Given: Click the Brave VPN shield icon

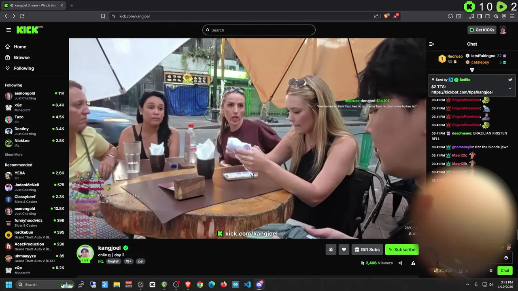Looking at the screenshot, I should 504,16.
